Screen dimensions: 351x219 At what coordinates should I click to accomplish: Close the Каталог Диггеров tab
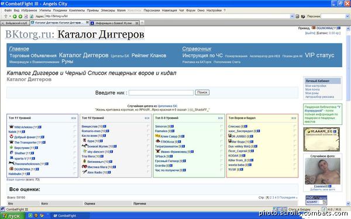click(87, 22)
